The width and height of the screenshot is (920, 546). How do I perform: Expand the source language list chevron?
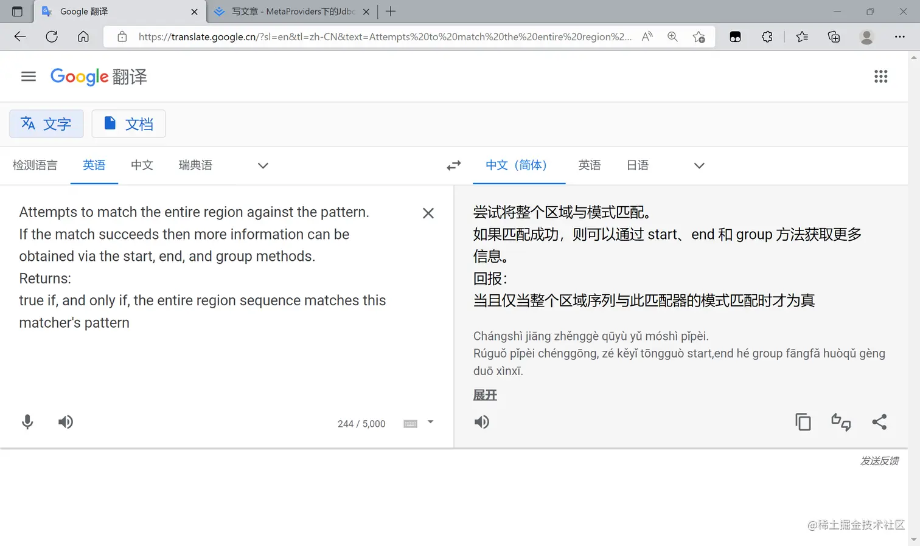263,165
